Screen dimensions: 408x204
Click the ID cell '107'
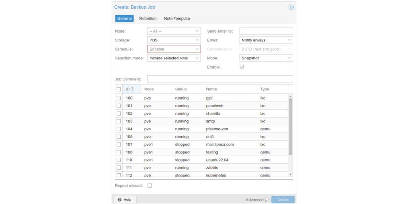coord(129,144)
